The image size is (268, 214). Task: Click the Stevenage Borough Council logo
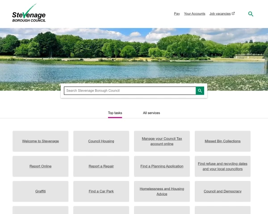coord(29,13)
